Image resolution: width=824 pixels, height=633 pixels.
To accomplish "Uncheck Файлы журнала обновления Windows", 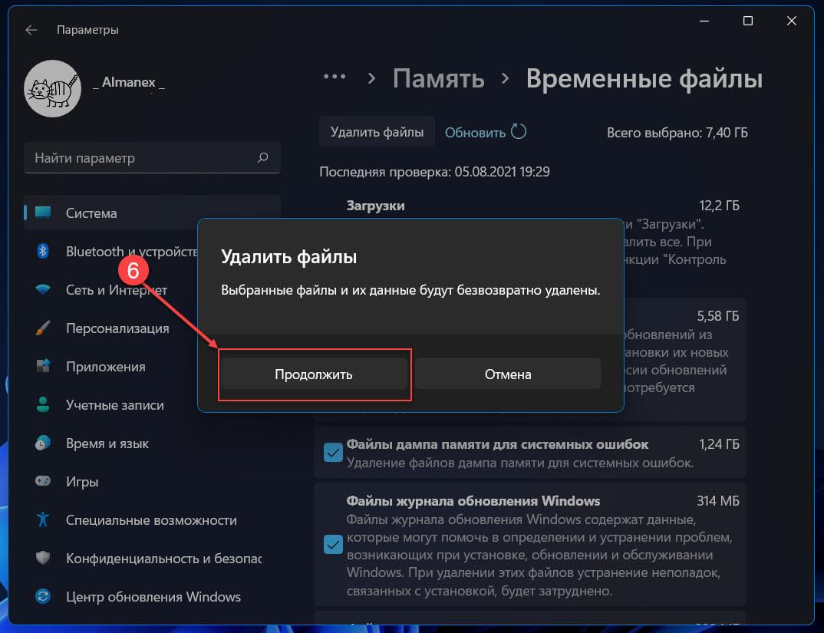I will tap(333, 545).
